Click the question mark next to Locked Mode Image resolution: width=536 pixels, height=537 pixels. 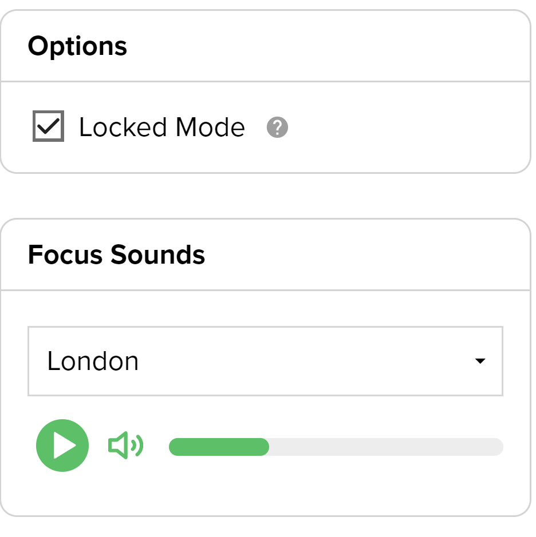click(277, 127)
